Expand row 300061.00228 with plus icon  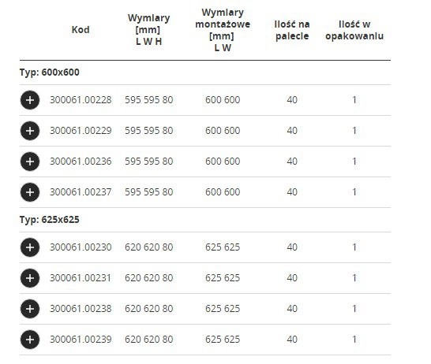point(30,100)
